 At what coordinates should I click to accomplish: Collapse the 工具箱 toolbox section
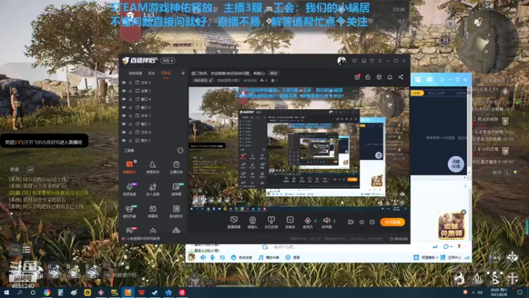click(x=181, y=150)
